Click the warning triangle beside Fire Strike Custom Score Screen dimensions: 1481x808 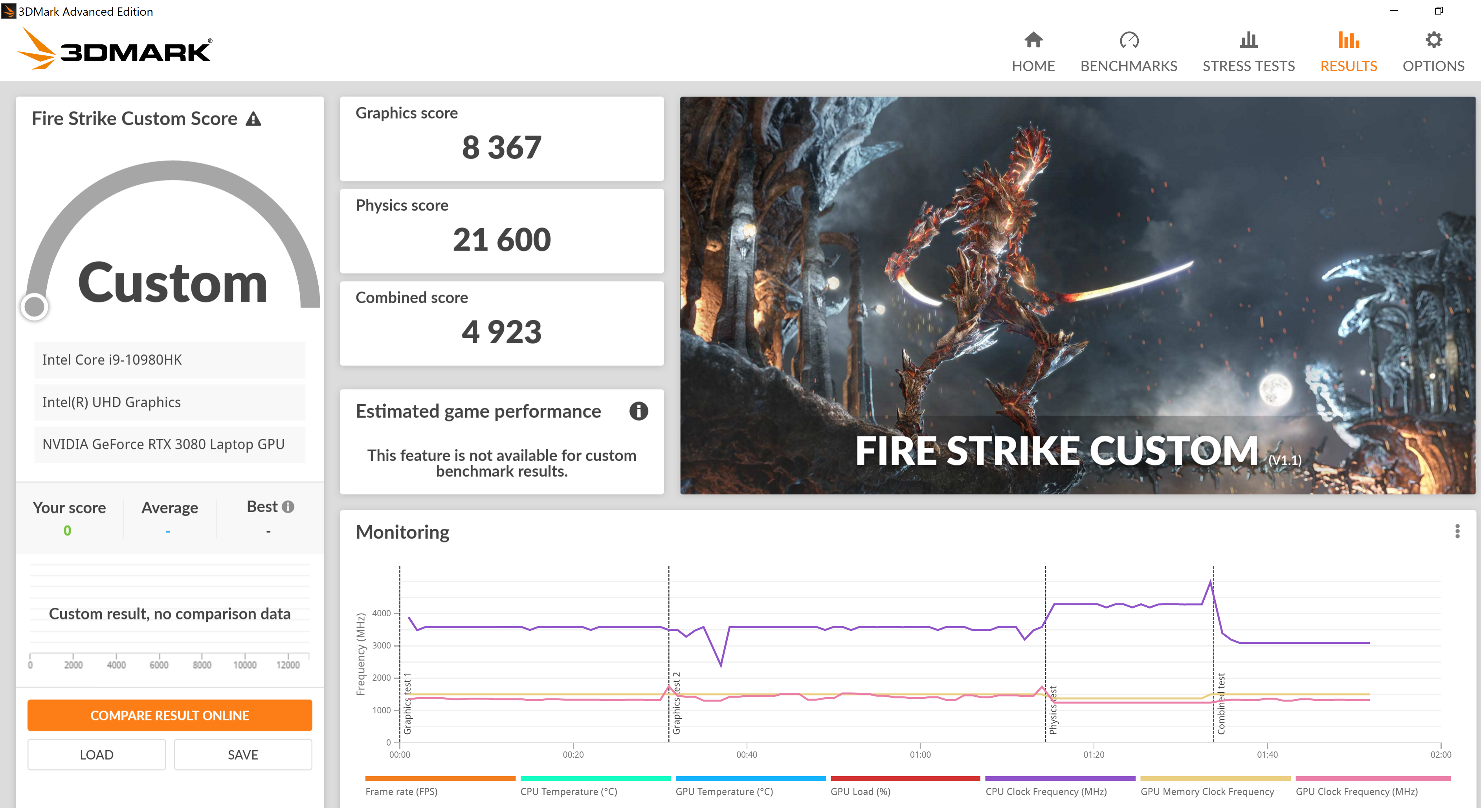(x=253, y=119)
